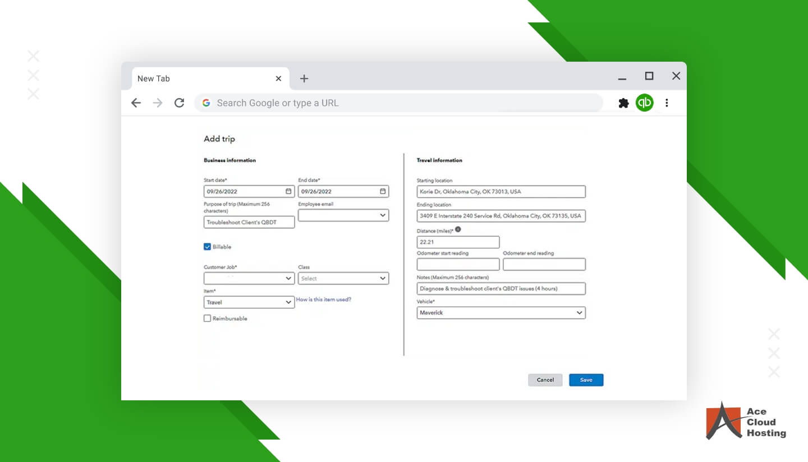The width and height of the screenshot is (808, 462).
Task: Enable the Reimbursable checkbox
Action: 207,318
